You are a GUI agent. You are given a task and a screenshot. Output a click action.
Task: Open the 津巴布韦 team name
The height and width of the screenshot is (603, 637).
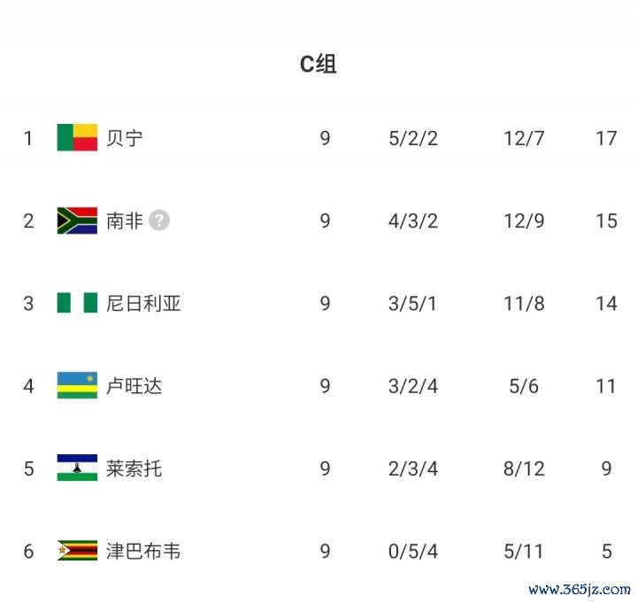(143, 551)
